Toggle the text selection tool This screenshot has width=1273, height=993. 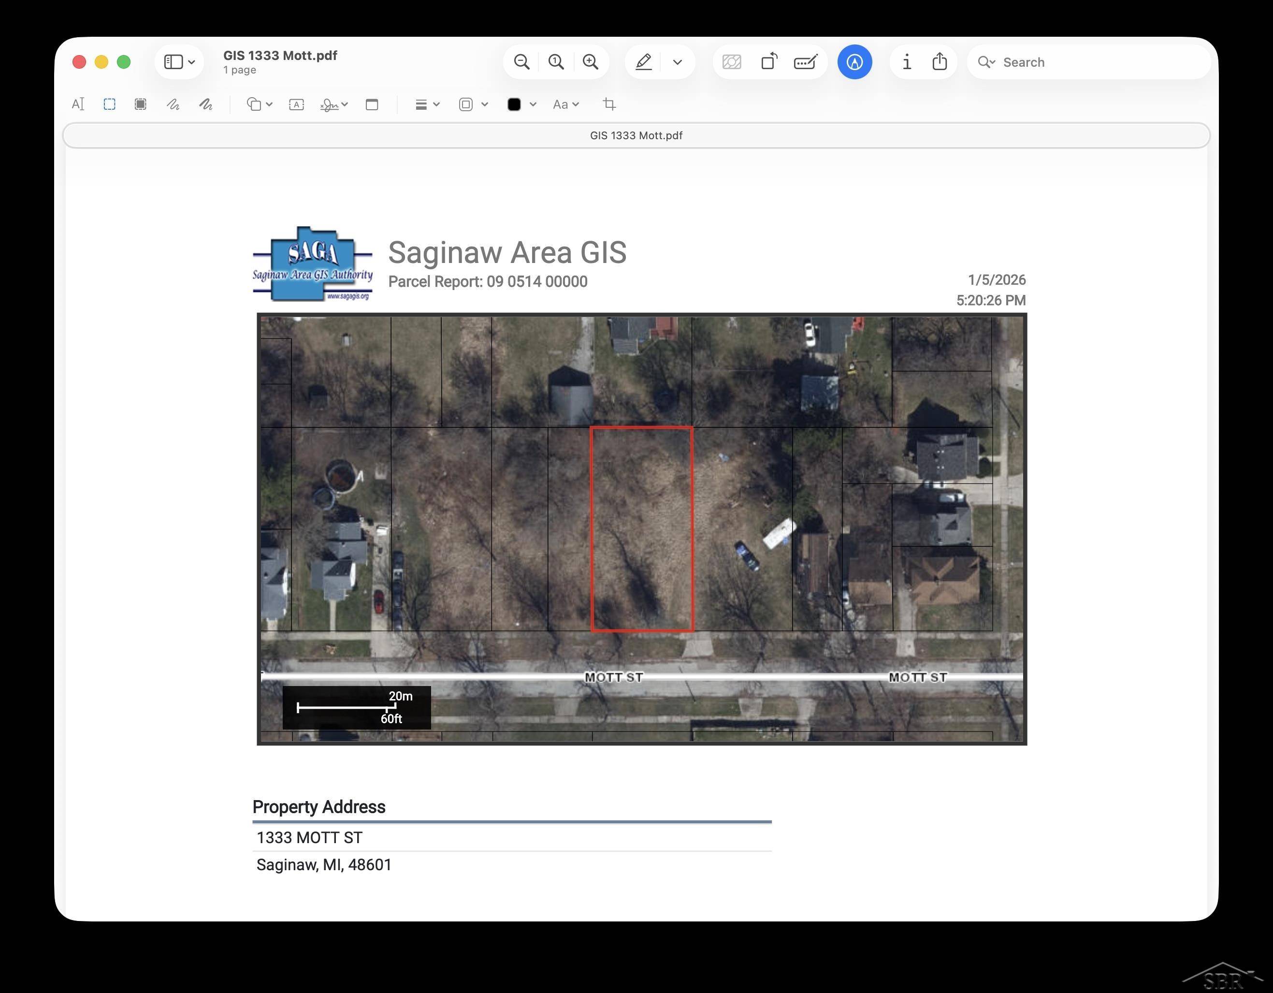[79, 104]
